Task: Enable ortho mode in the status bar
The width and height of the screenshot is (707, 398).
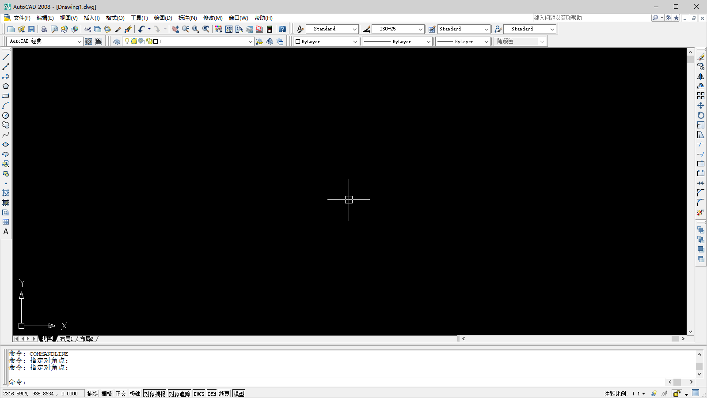Action: point(120,393)
